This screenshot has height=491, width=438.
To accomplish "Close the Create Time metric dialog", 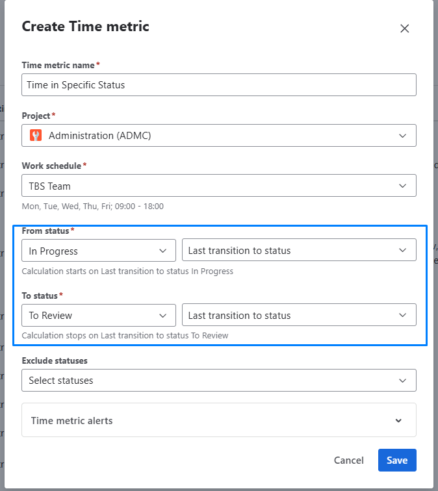I will (404, 29).
